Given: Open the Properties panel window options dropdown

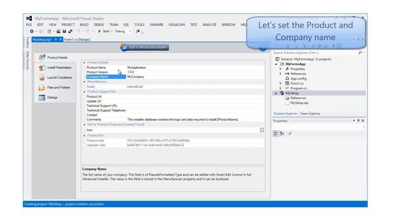Looking at the screenshot, I should pos(354,121).
